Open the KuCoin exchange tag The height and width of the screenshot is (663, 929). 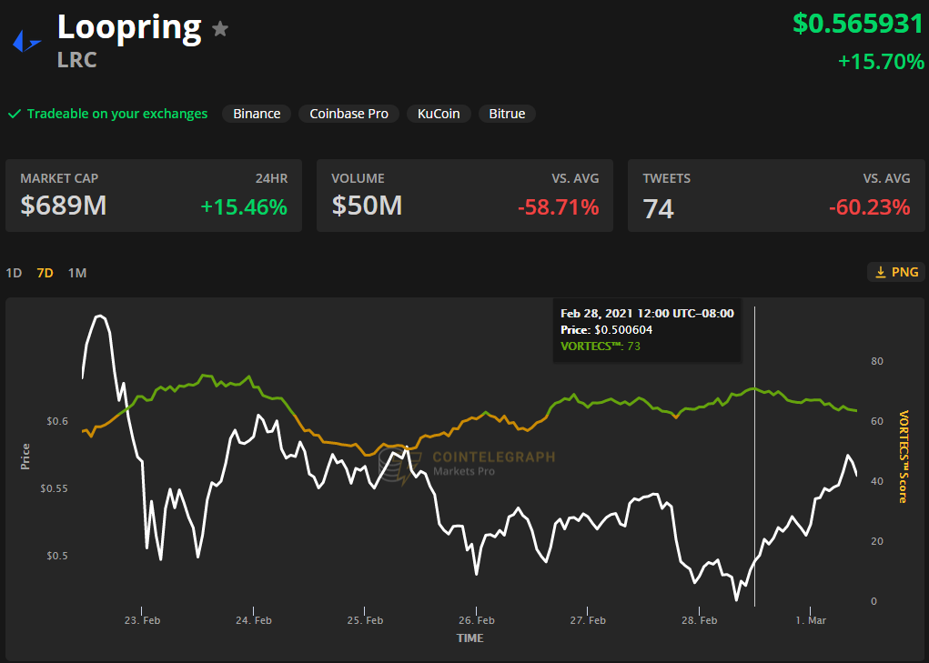point(439,114)
